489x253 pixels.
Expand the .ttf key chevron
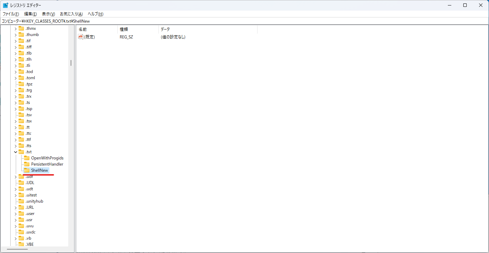[15, 139]
